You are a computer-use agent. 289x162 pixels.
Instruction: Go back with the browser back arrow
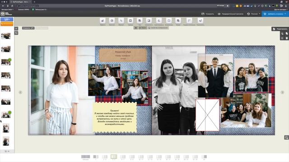3,6
